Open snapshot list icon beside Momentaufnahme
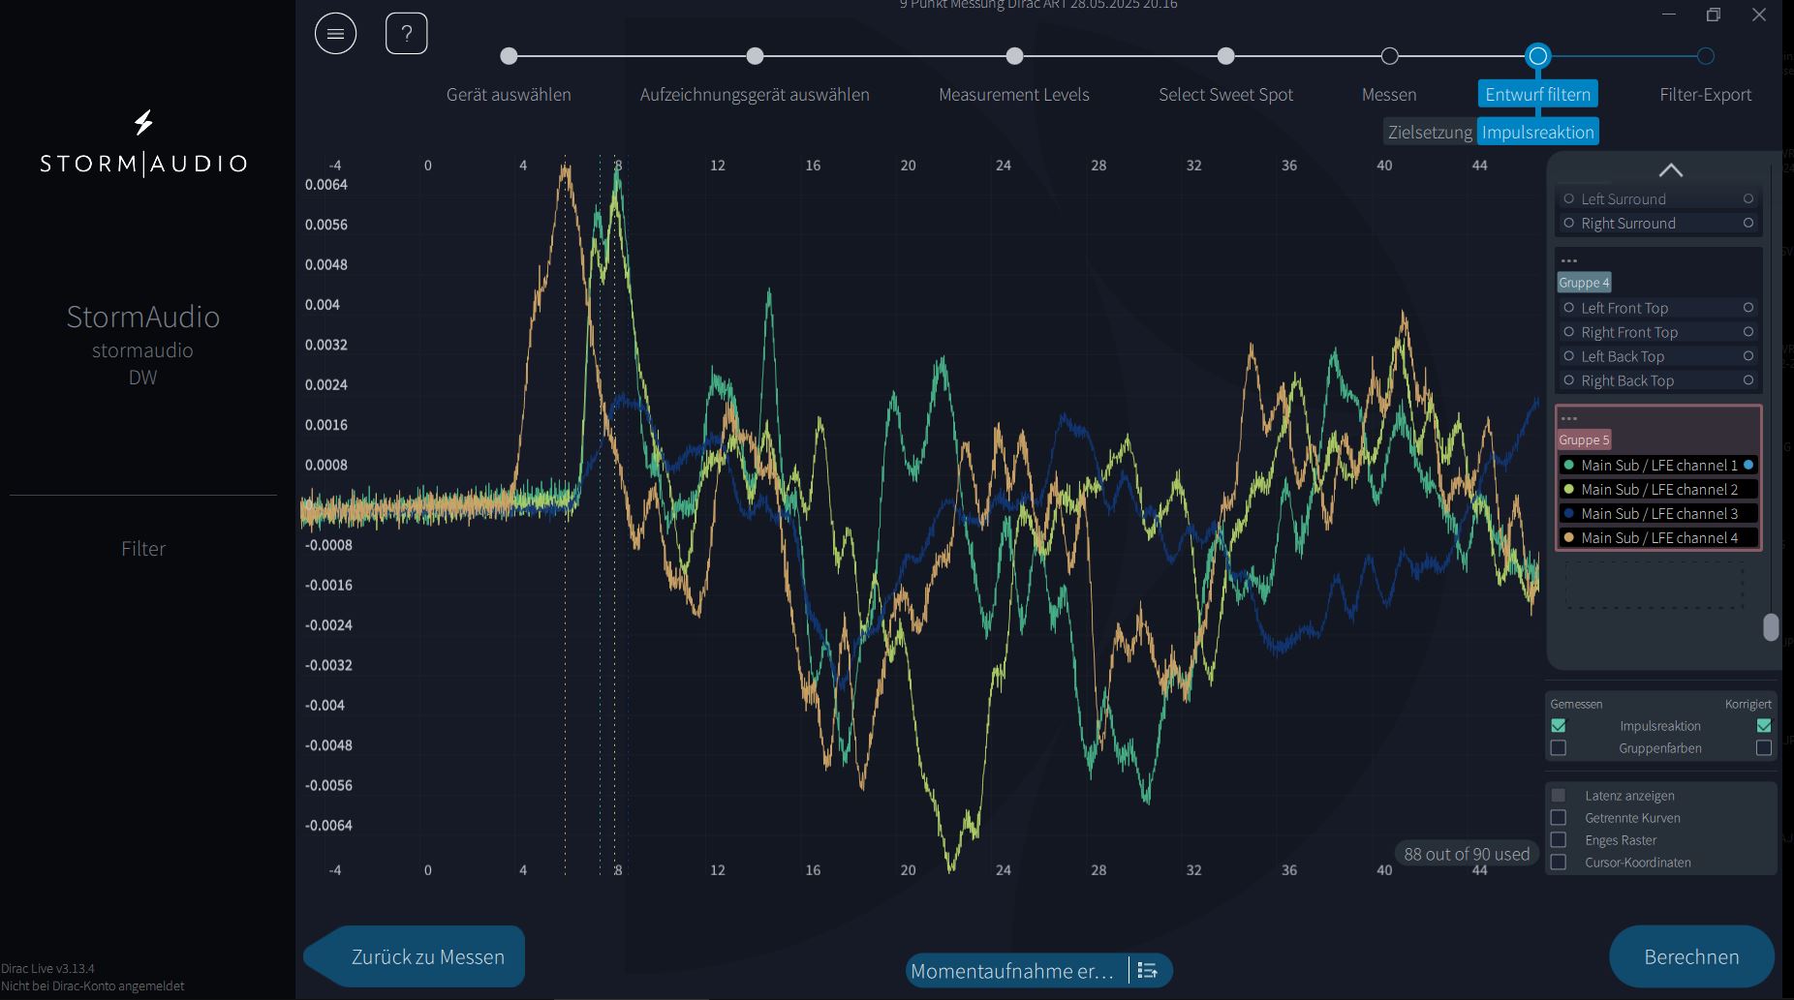The width and height of the screenshot is (1794, 1000). [1148, 970]
